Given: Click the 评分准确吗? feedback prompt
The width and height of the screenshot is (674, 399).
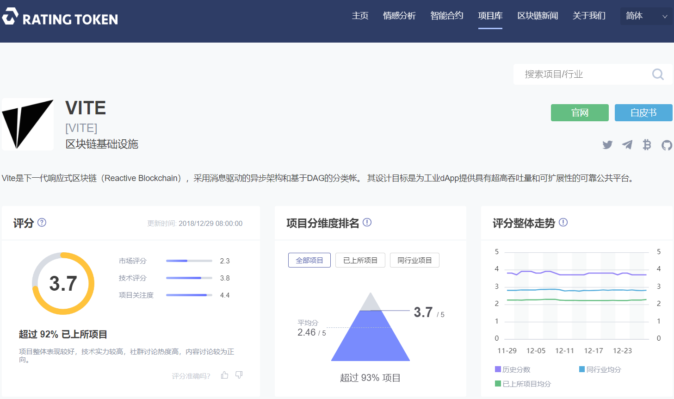Looking at the screenshot, I should click(191, 376).
